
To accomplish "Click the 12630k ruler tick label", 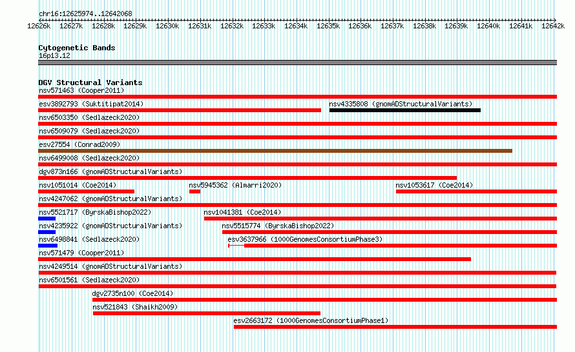I will click(x=167, y=26).
